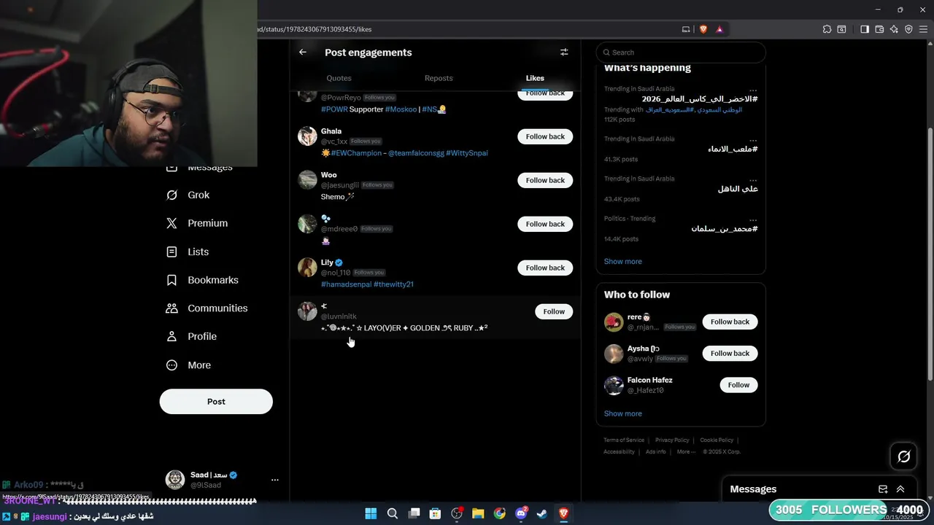Image resolution: width=934 pixels, height=525 pixels.
Task: Show more follow suggestions
Action: pyautogui.click(x=622, y=413)
